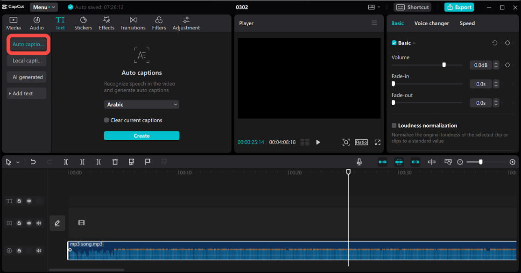Open the Effects panel
Viewport: 521px width, 273px height.
point(106,23)
